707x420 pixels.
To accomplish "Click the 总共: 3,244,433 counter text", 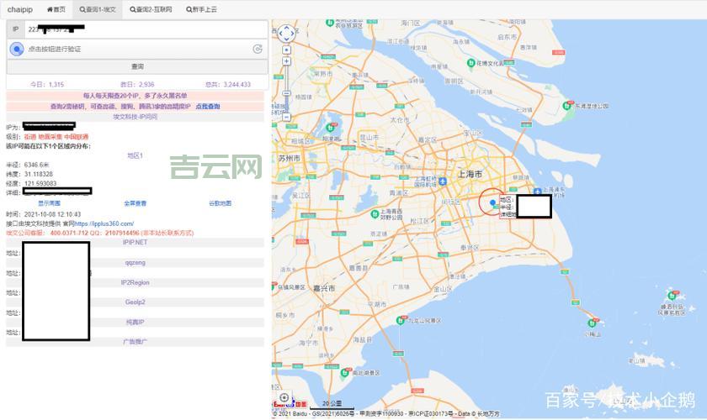I will 228,84.
